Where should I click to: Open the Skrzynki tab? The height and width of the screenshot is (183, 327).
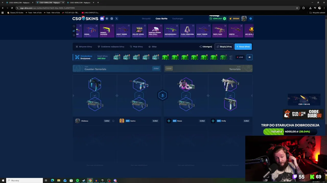(x=146, y=19)
